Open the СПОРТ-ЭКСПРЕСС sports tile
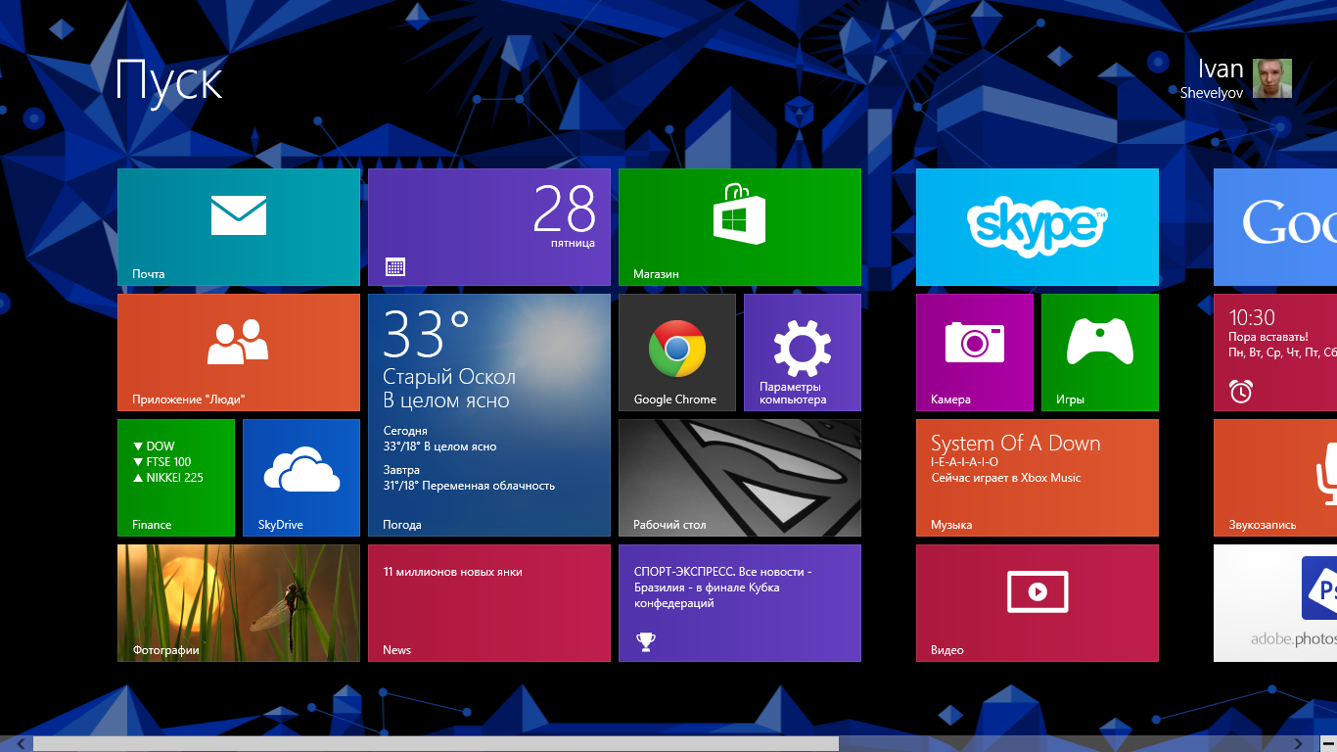This screenshot has height=752, width=1337. (x=740, y=603)
